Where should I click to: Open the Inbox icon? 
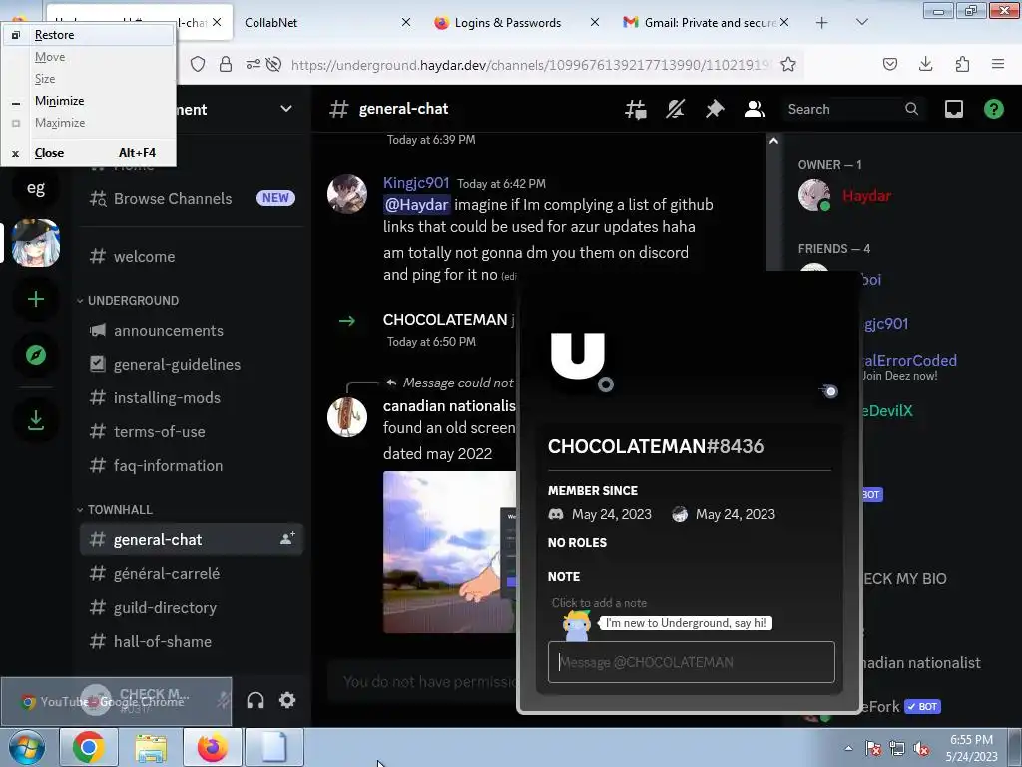pos(953,109)
